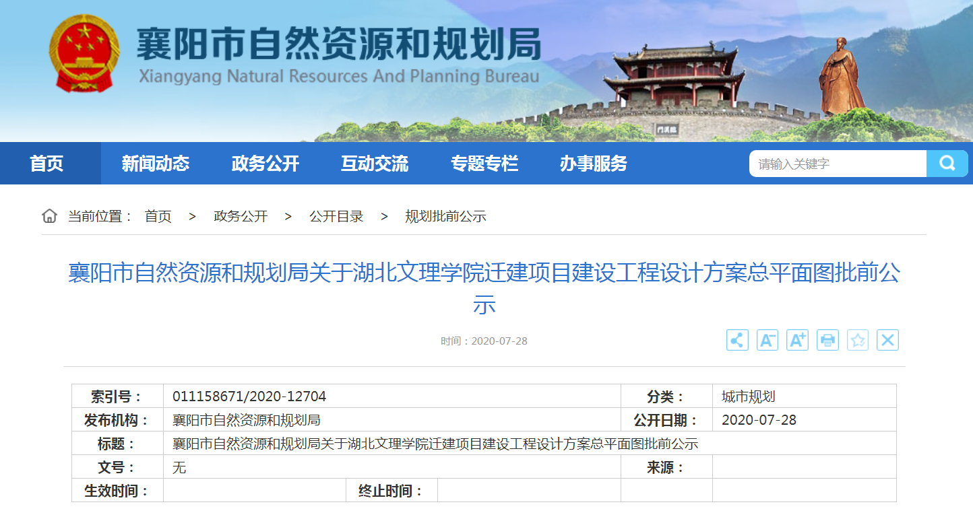Click the 来源 label cell
Screen dimensions: 973x519
tap(666, 468)
